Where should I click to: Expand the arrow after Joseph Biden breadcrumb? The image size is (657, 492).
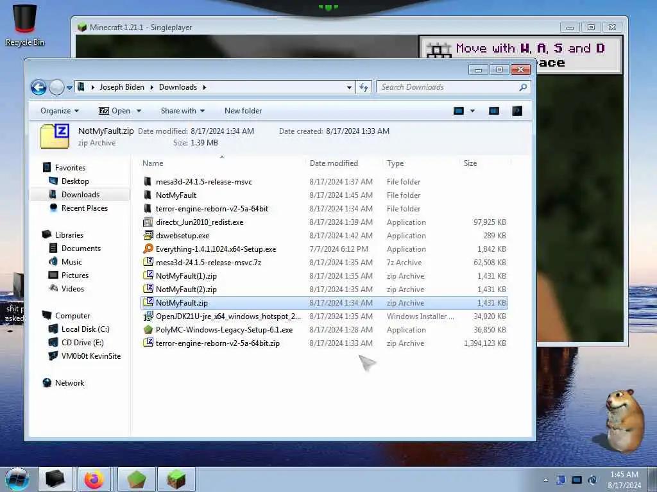tap(151, 87)
